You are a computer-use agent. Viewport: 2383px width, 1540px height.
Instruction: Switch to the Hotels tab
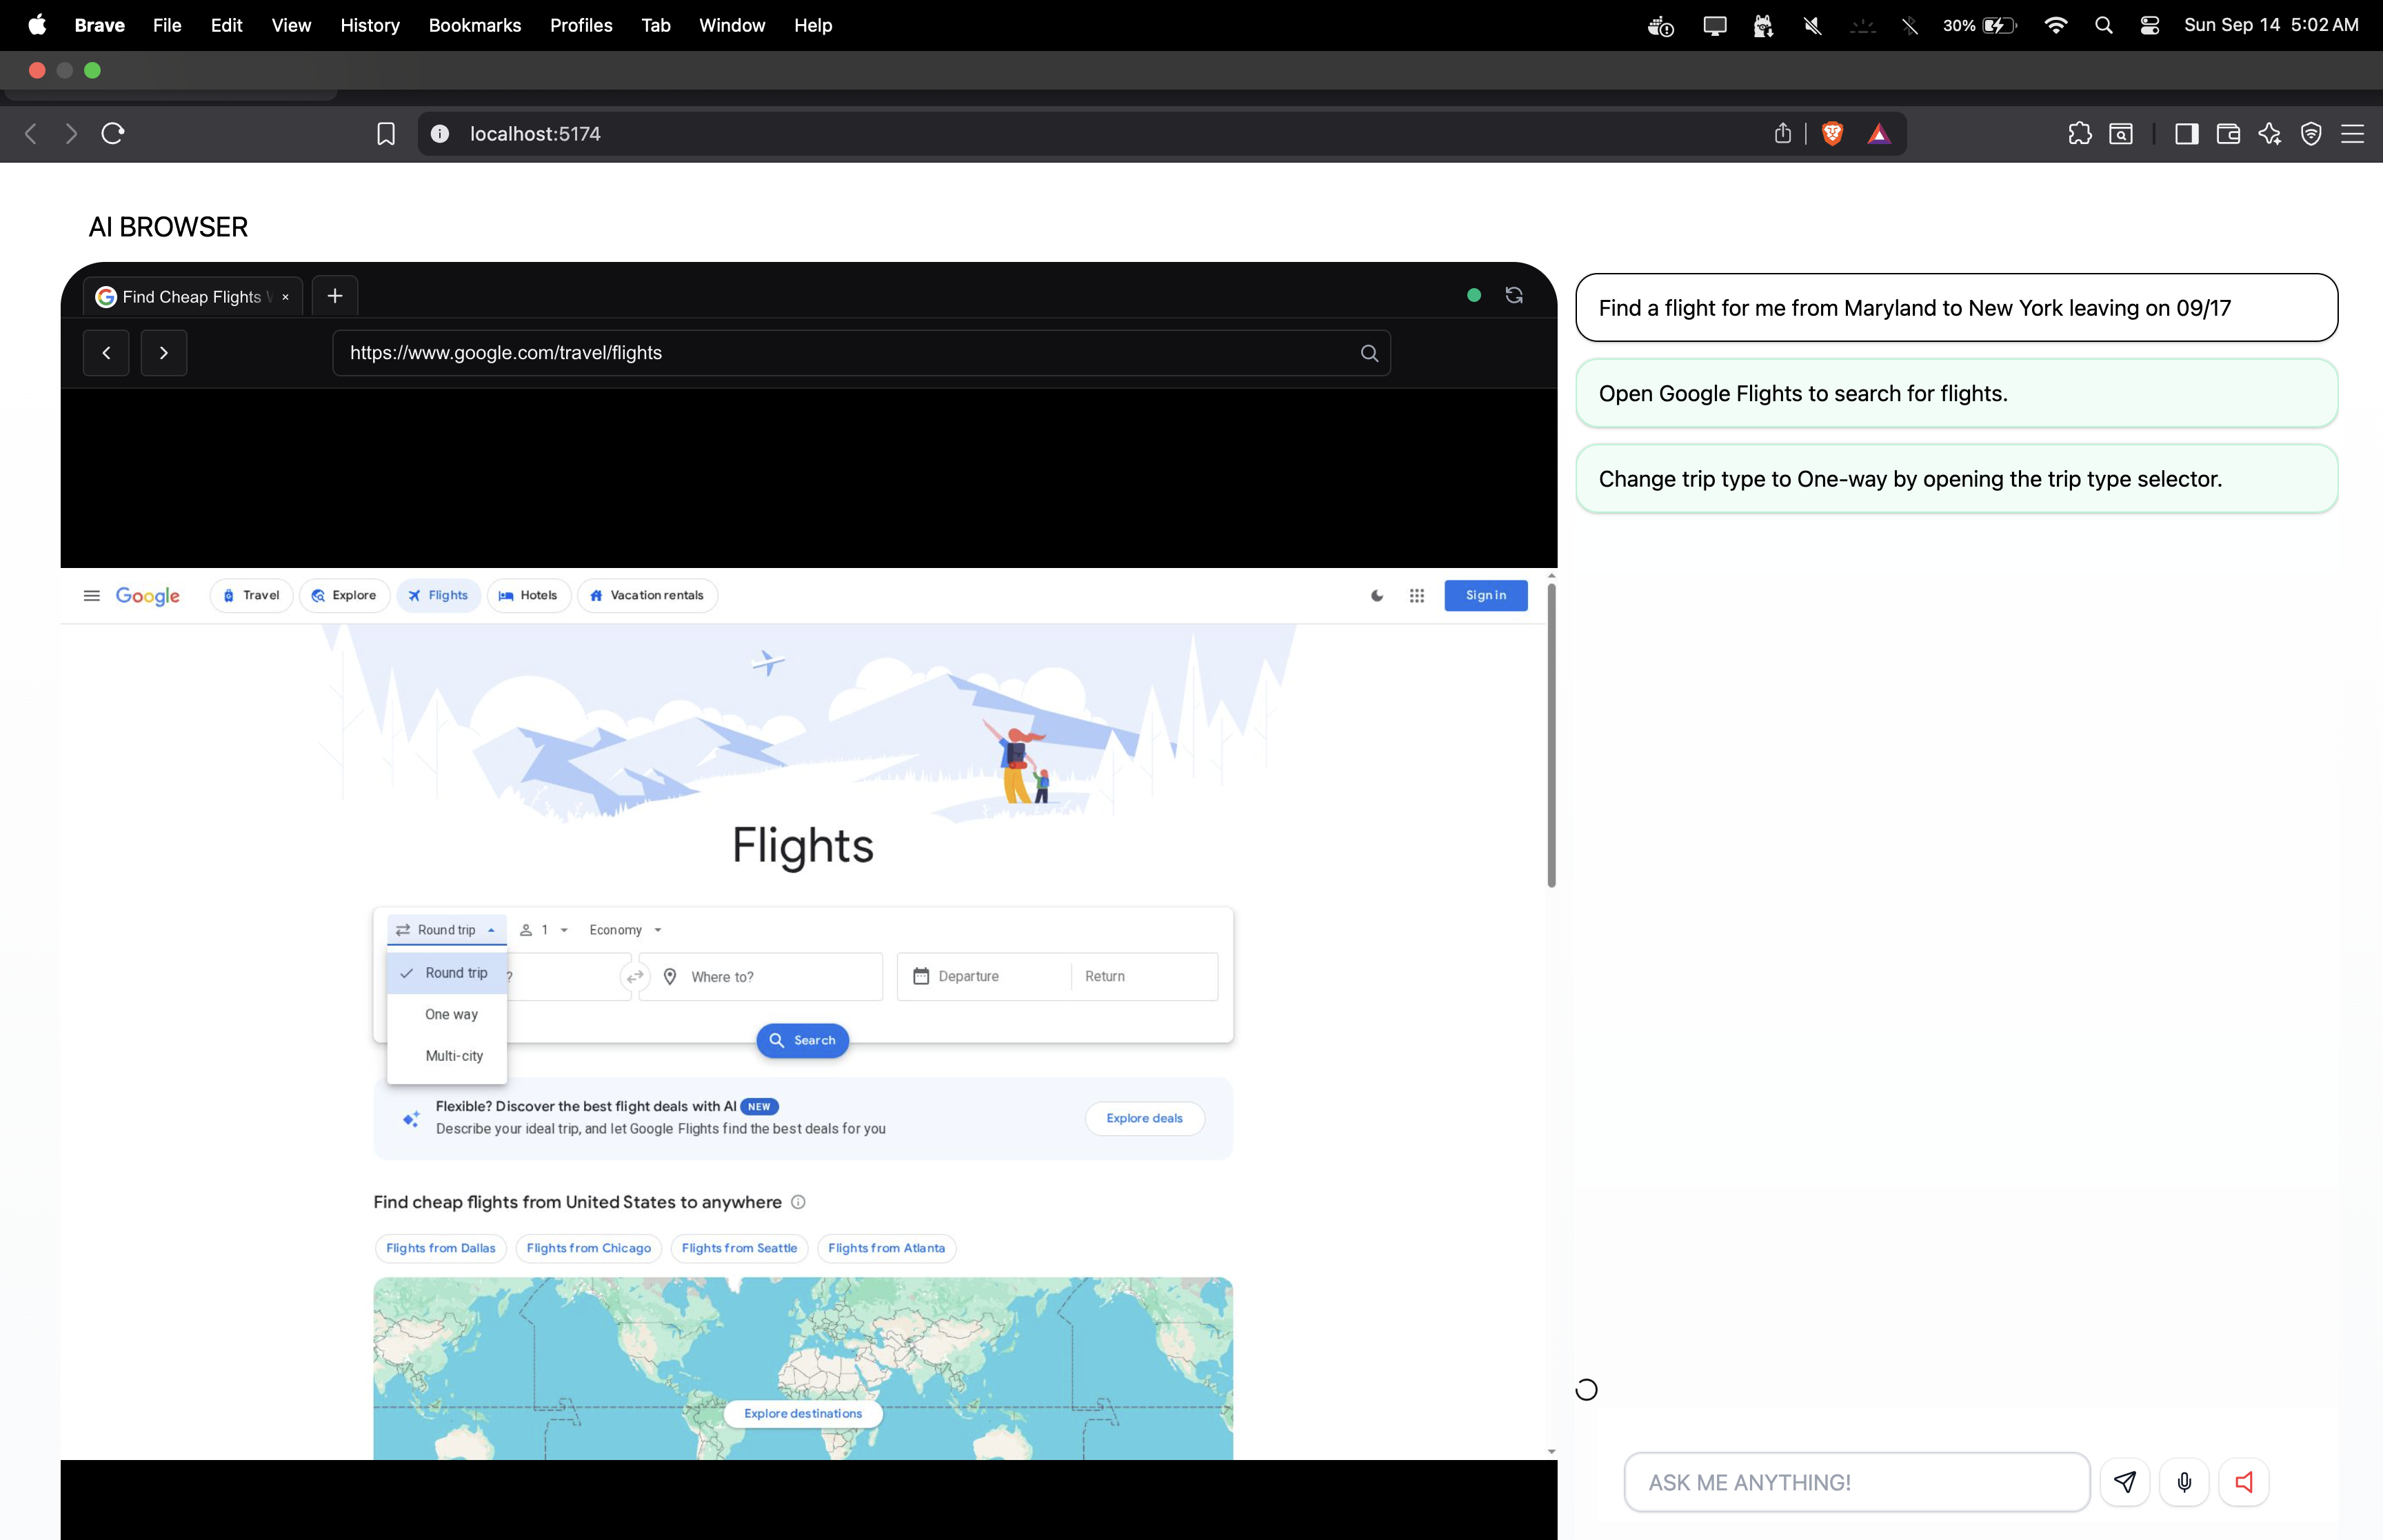(529, 596)
